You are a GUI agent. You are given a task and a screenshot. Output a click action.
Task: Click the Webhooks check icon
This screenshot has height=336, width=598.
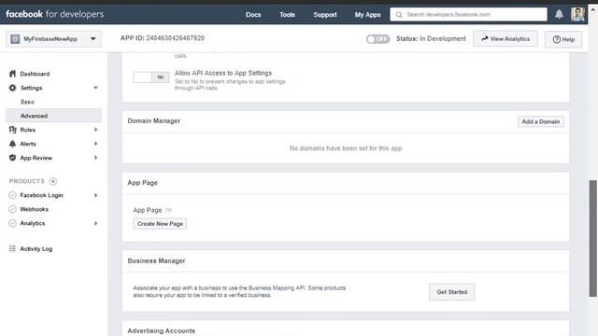pos(12,209)
